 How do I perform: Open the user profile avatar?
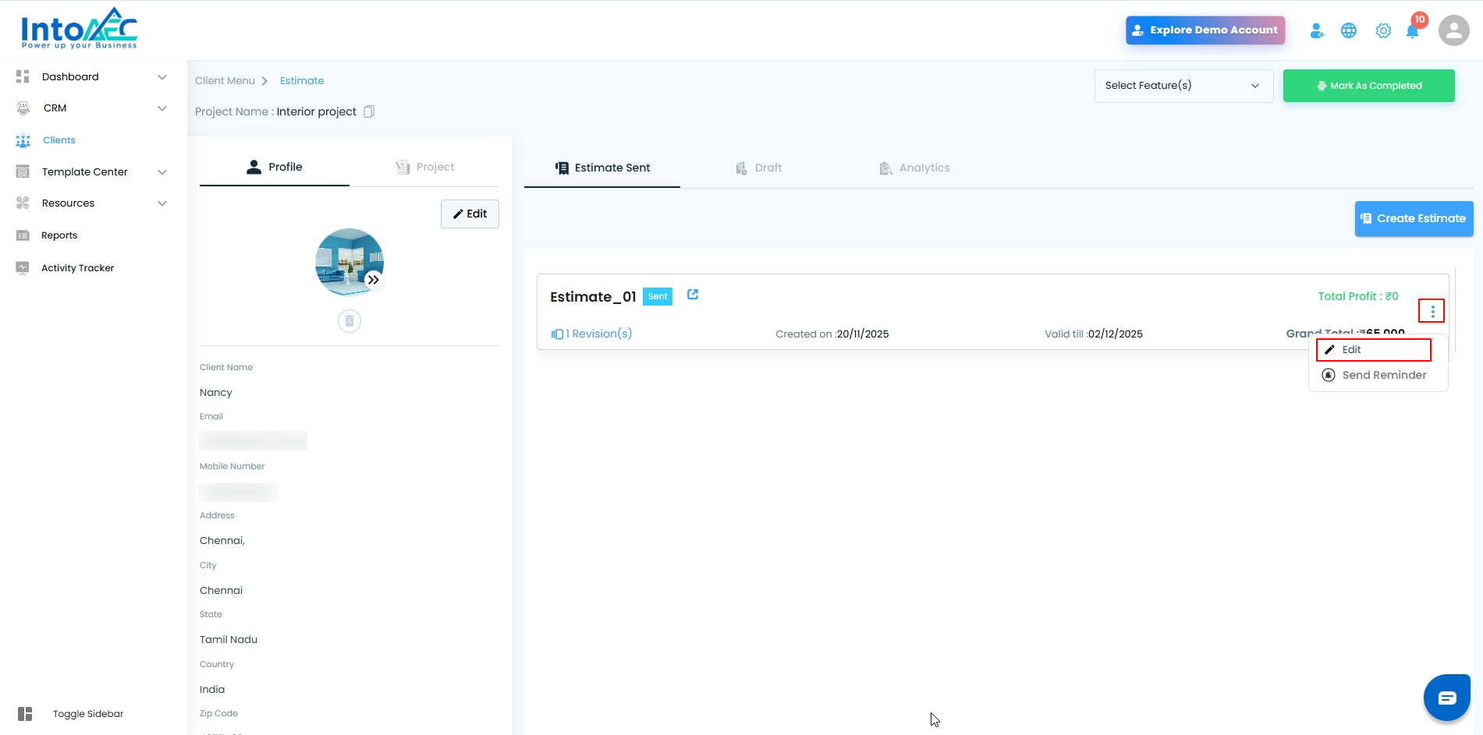(1454, 30)
